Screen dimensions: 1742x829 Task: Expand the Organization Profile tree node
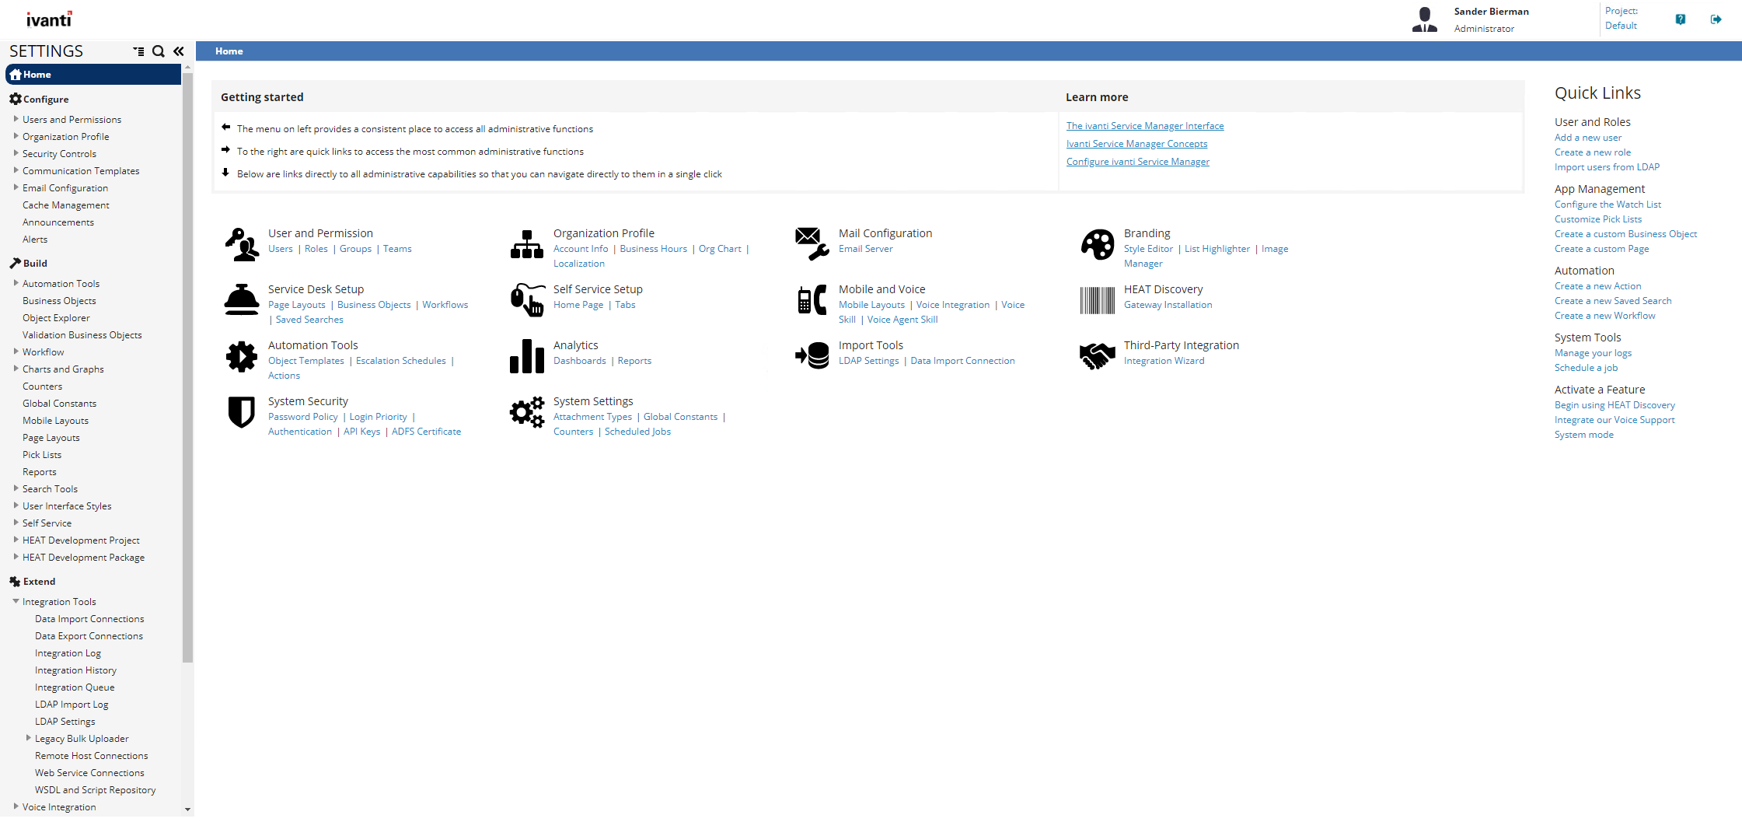[x=16, y=136]
